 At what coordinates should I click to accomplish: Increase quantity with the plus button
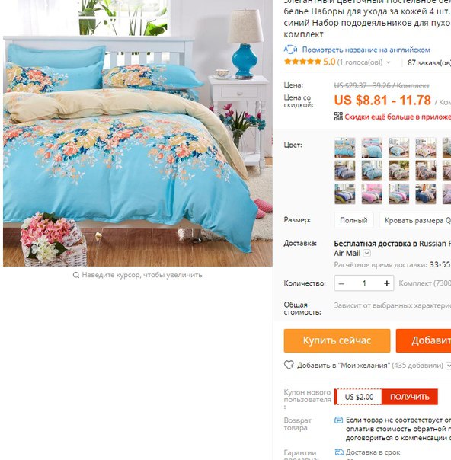386,283
